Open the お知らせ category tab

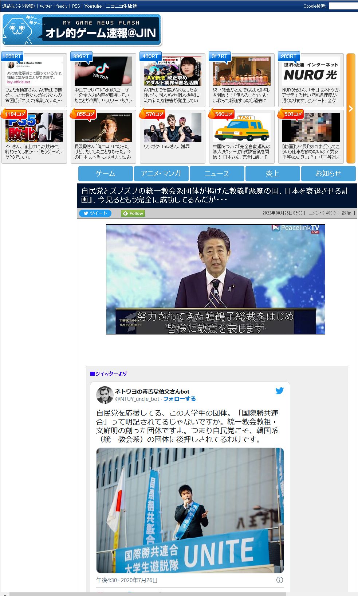click(x=328, y=174)
